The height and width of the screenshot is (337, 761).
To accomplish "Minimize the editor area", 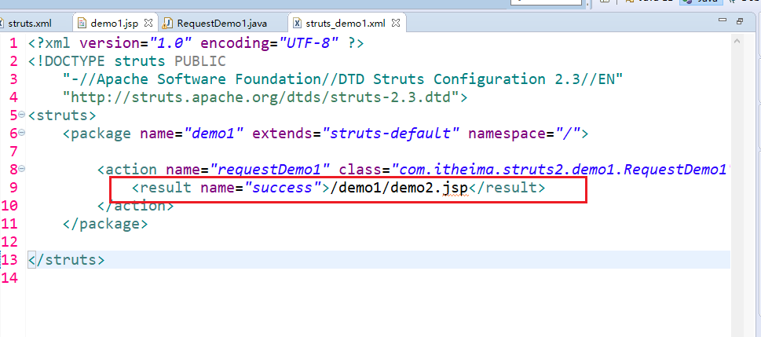I will [x=723, y=21].
